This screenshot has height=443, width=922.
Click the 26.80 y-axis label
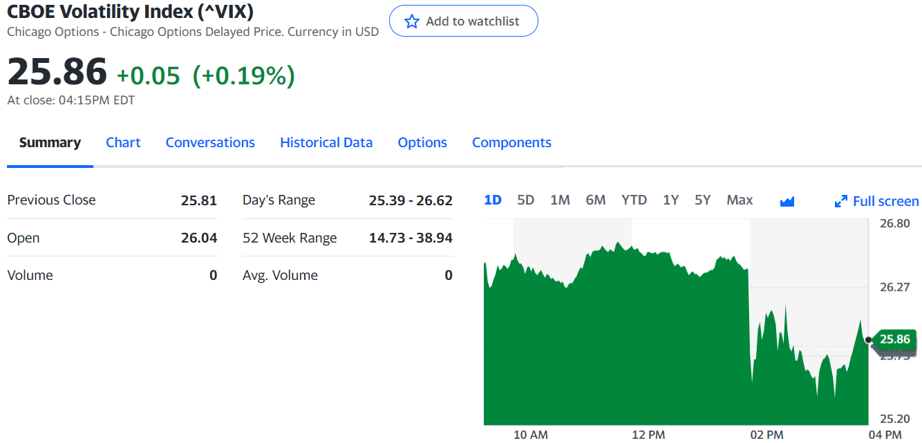click(x=894, y=223)
